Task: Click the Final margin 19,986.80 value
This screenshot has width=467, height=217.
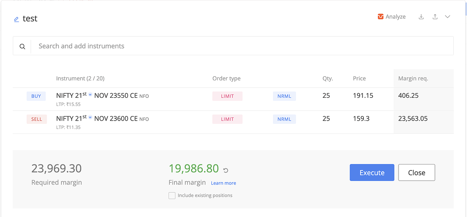Action: [x=194, y=169]
